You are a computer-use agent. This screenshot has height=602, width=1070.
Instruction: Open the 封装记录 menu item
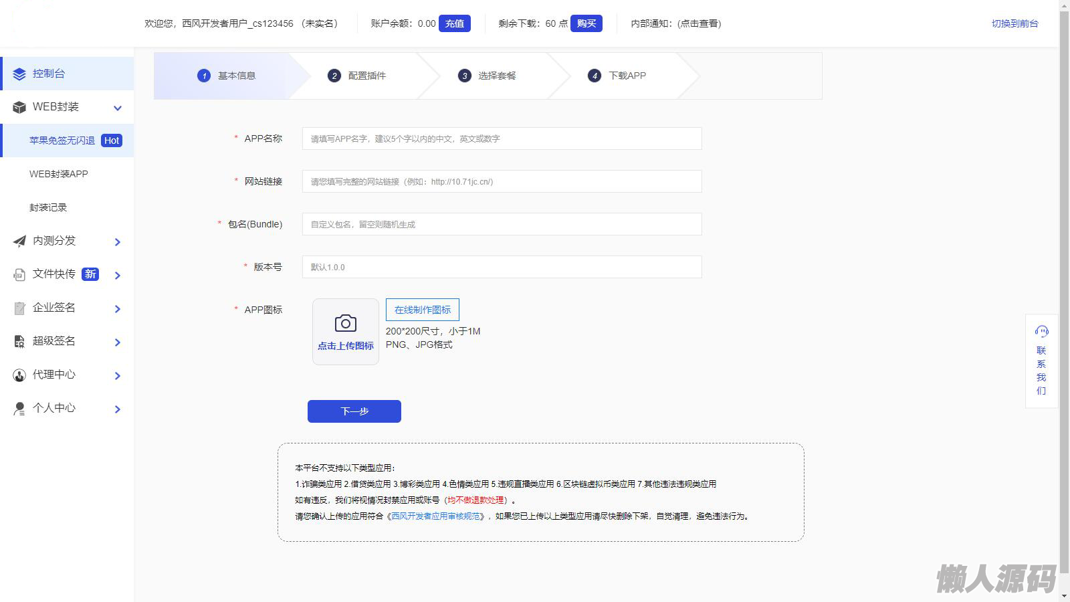[x=48, y=207]
